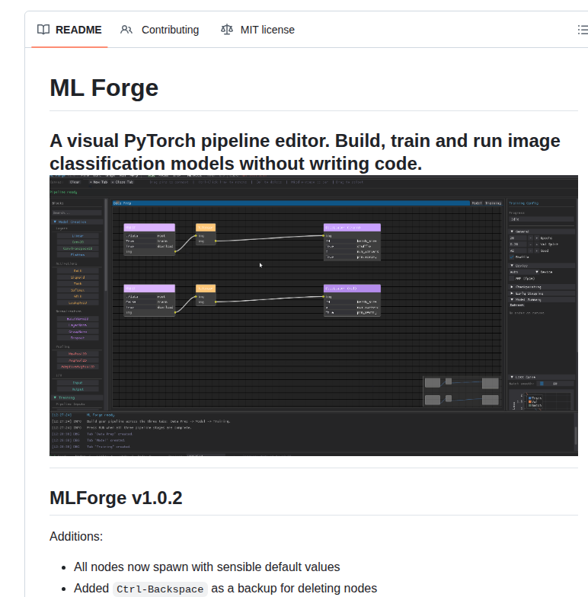
Task: Click "All nodes now spawn with sensible default values"
Action: pyautogui.click(x=207, y=567)
